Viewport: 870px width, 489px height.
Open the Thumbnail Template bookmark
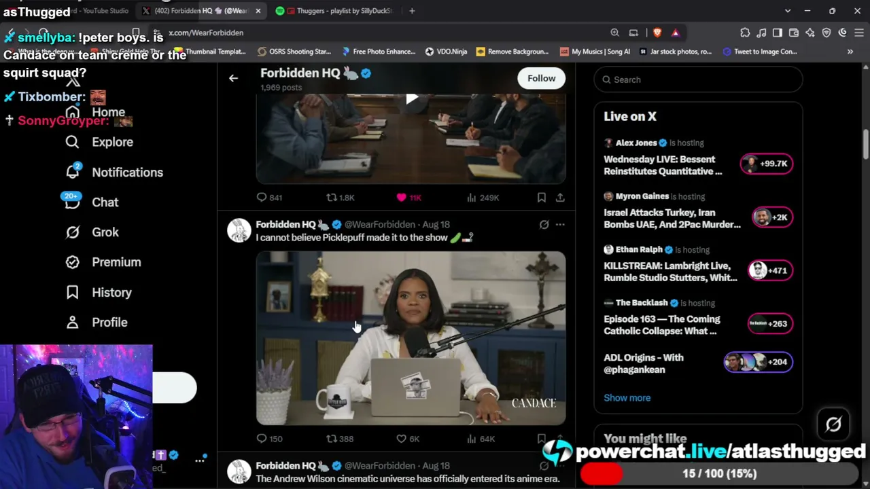tap(210, 52)
